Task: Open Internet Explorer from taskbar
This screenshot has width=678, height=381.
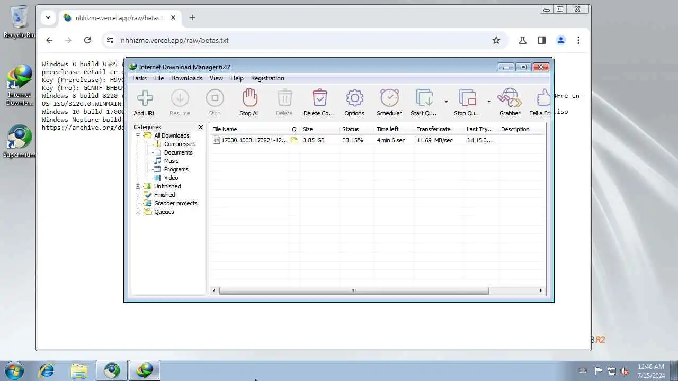Action: coord(46,370)
